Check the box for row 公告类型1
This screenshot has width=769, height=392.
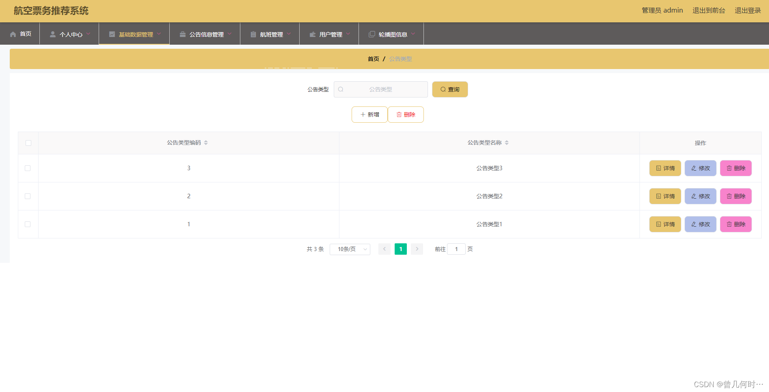(28, 224)
